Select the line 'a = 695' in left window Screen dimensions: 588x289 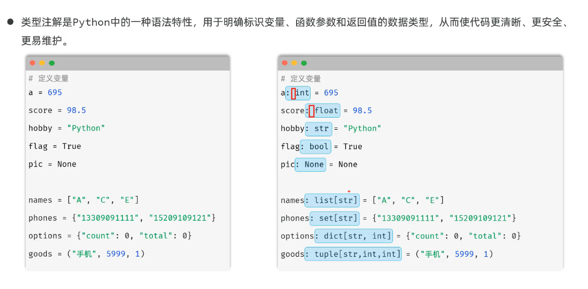(45, 92)
